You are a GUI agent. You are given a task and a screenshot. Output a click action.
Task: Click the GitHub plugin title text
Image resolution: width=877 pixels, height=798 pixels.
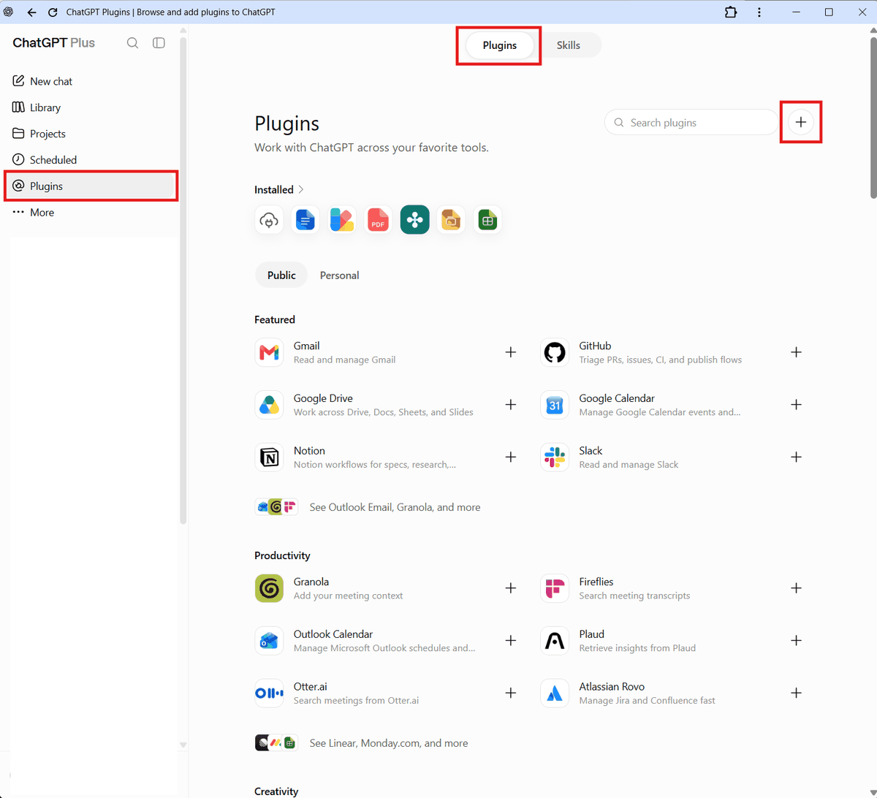(595, 346)
